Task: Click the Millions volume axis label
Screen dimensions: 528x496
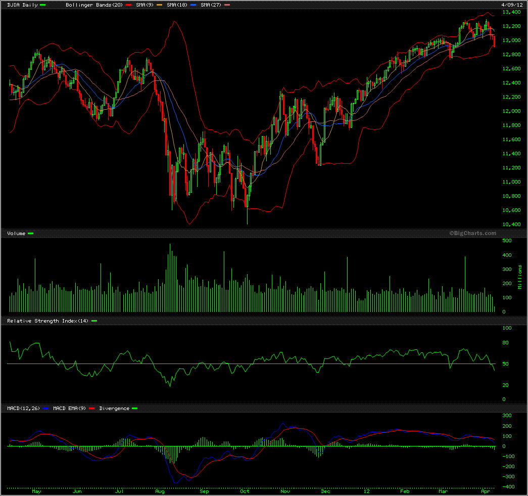Action: [519, 277]
